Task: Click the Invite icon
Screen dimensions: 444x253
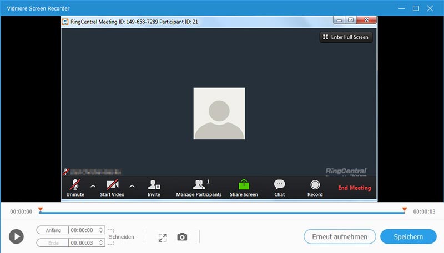Action: [x=154, y=188]
